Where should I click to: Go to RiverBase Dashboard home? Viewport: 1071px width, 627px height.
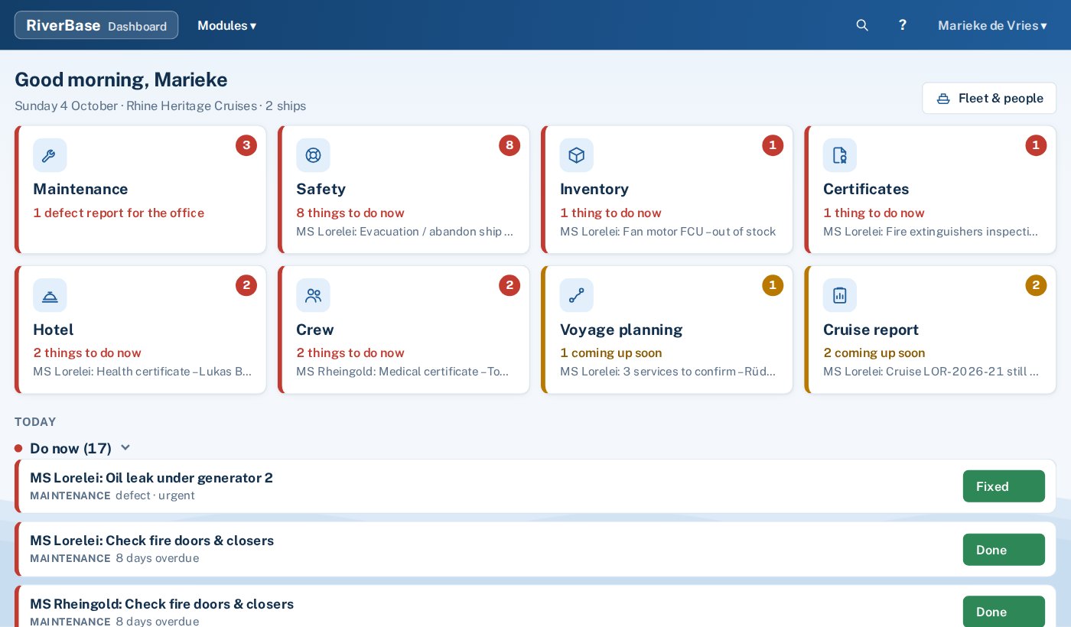pos(96,25)
